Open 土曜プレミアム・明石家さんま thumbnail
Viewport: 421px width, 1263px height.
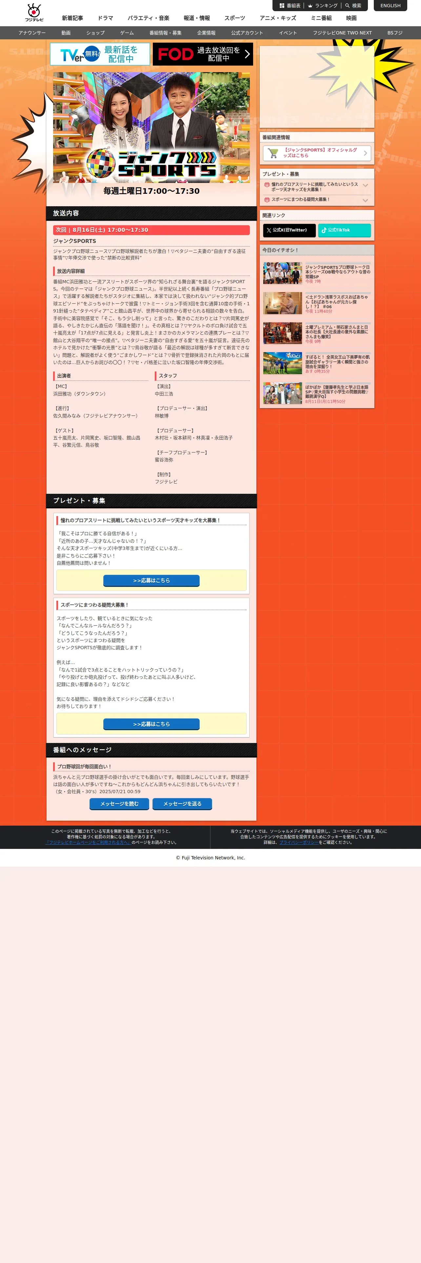[283, 333]
